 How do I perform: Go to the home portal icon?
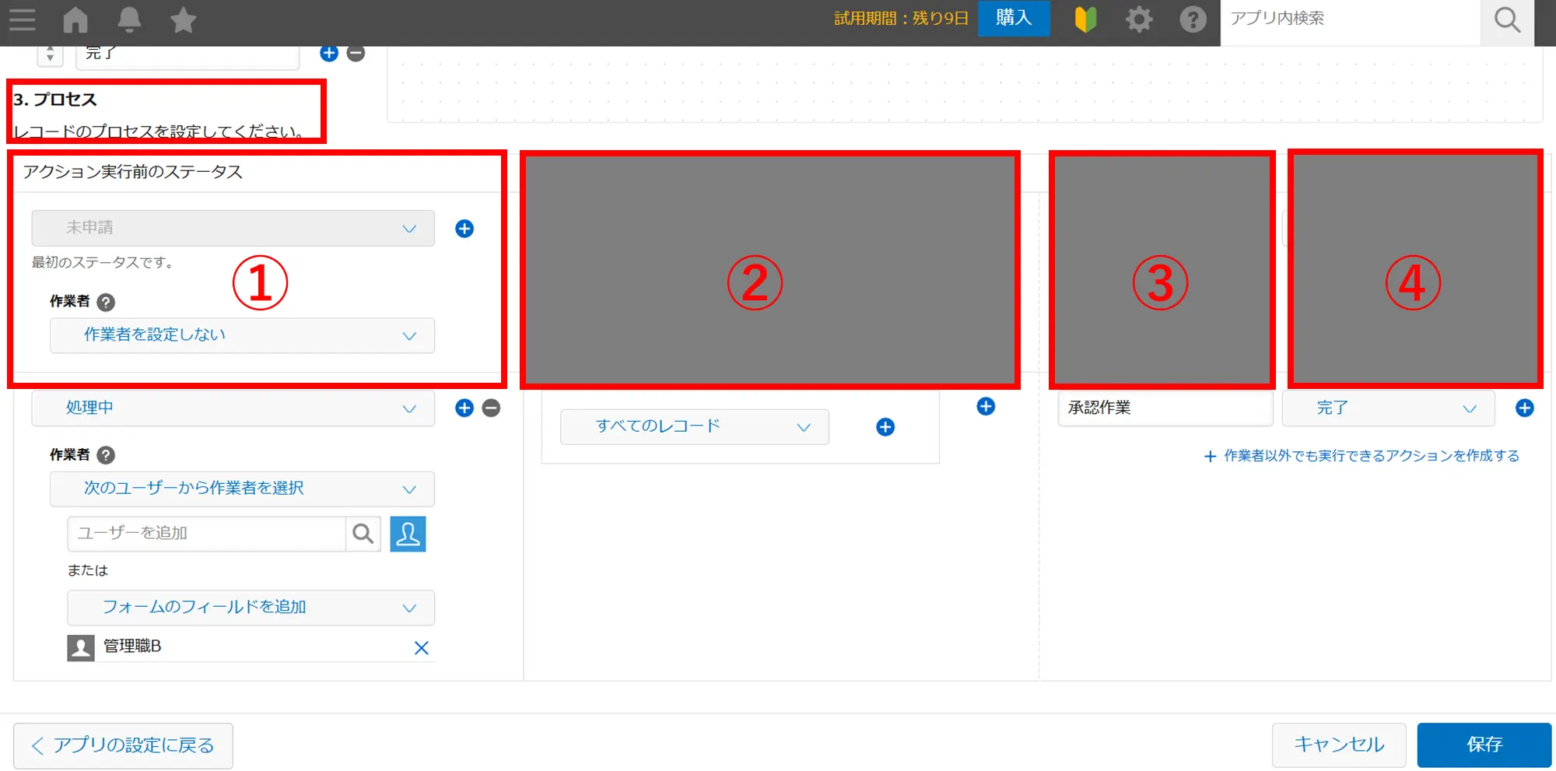75,19
